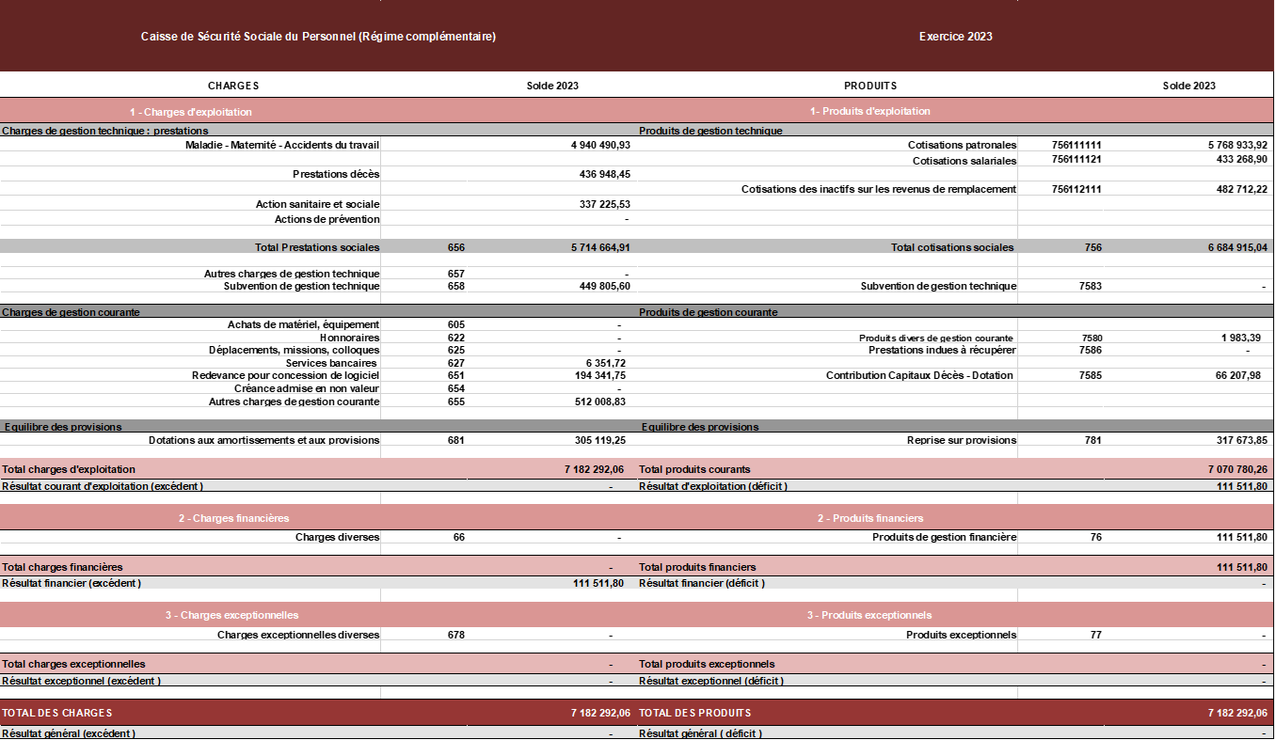
Task: Select the account code 656 cell
Action: point(456,247)
